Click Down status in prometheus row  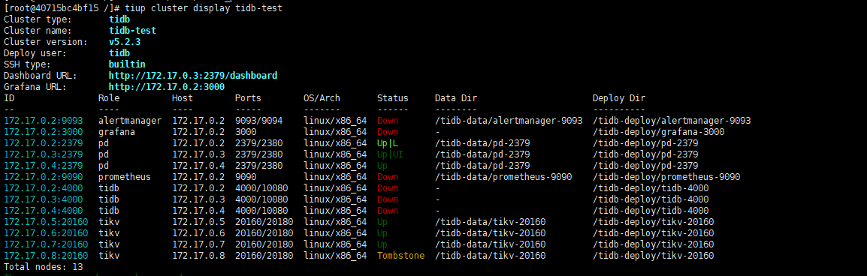click(388, 177)
